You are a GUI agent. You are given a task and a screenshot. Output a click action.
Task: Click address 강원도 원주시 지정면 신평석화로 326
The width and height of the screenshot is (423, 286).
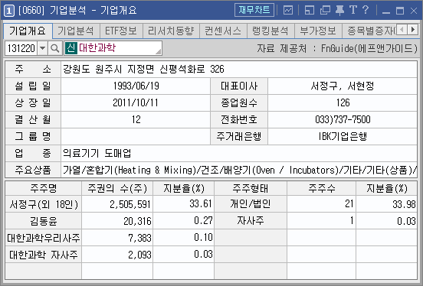tap(143, 70)
